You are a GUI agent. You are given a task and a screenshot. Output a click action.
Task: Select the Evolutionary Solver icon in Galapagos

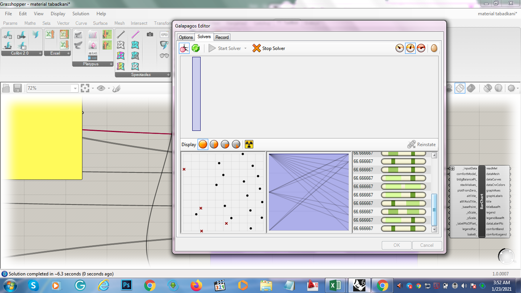[184, 48]
